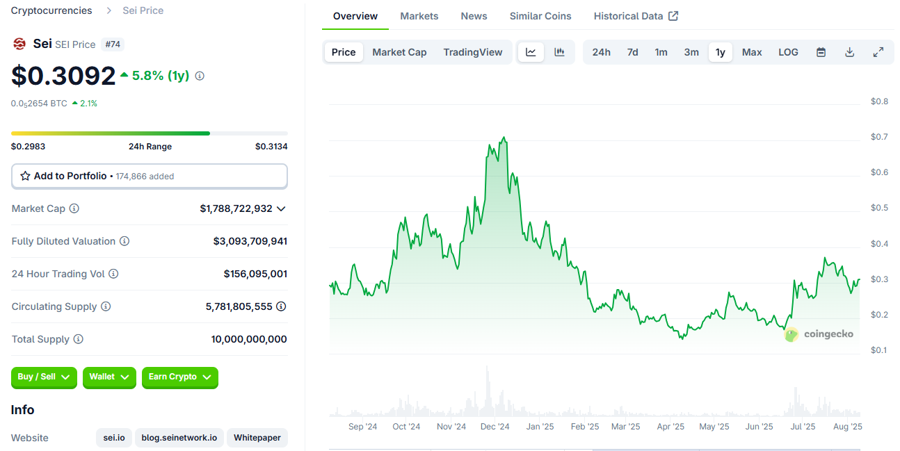Open the calendar date range picker
The image size is (900, 451).
click(821, 52)
